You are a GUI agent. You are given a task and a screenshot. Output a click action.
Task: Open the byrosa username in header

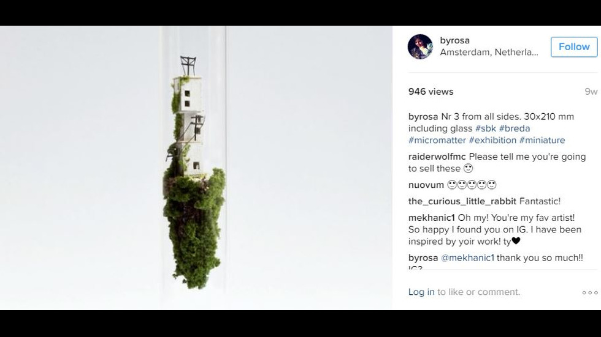(454, 40)
